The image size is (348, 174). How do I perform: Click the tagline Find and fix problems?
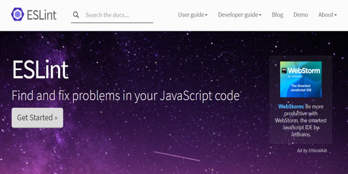coord(126,96)
